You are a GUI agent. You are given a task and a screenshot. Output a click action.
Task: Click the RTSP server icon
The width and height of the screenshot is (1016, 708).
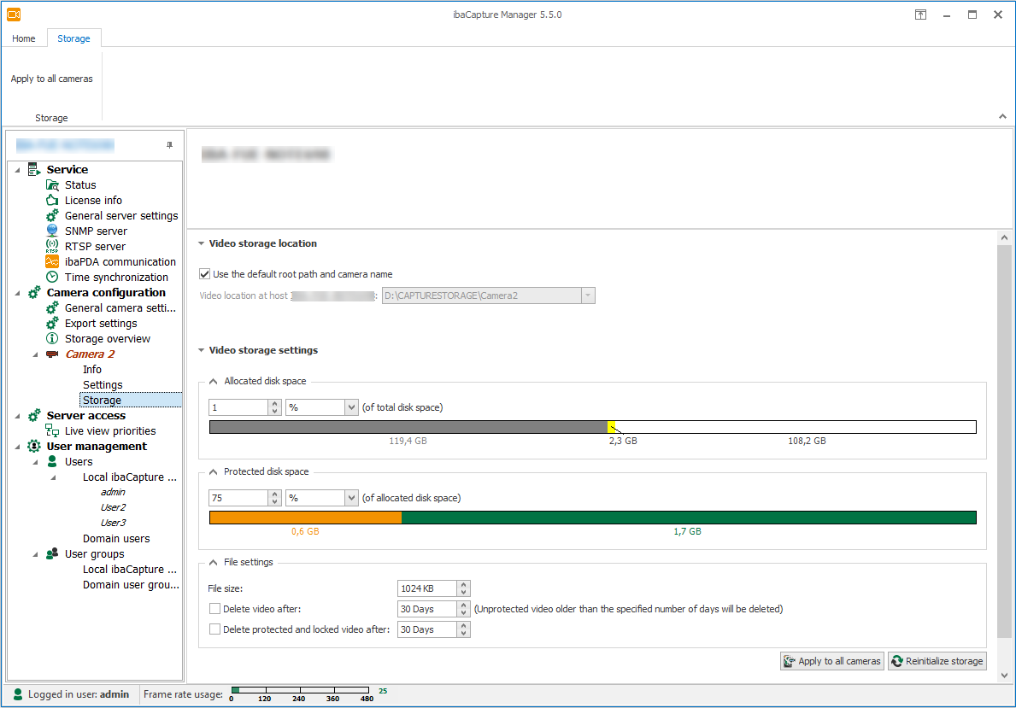(52, 247)
